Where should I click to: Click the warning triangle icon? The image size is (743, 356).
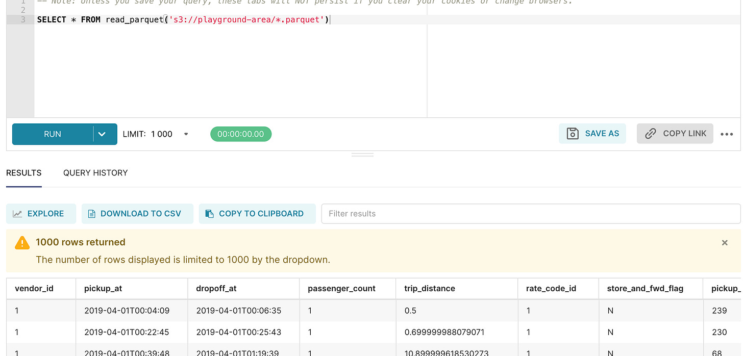tap(21, 243)
